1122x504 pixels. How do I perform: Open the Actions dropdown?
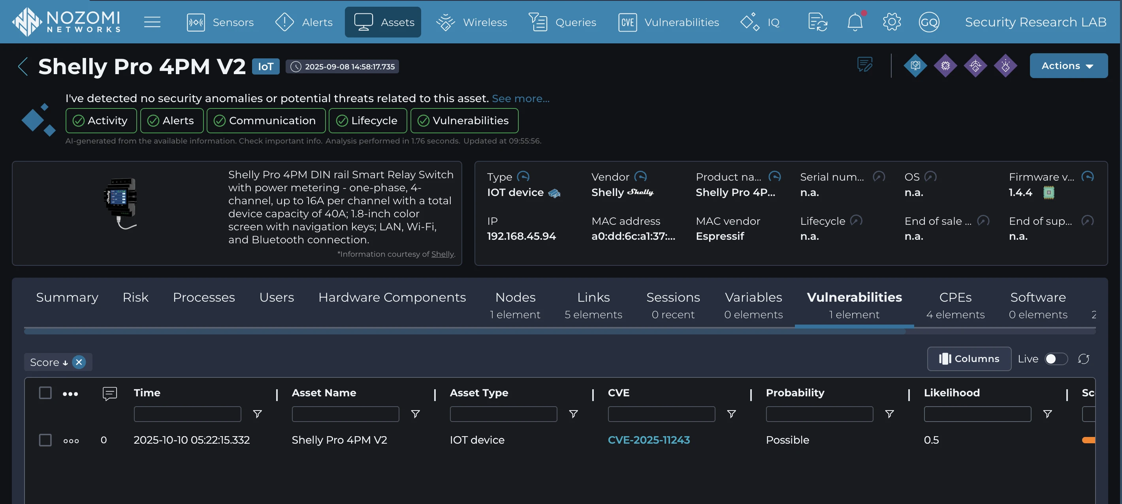click(1068, 66)
